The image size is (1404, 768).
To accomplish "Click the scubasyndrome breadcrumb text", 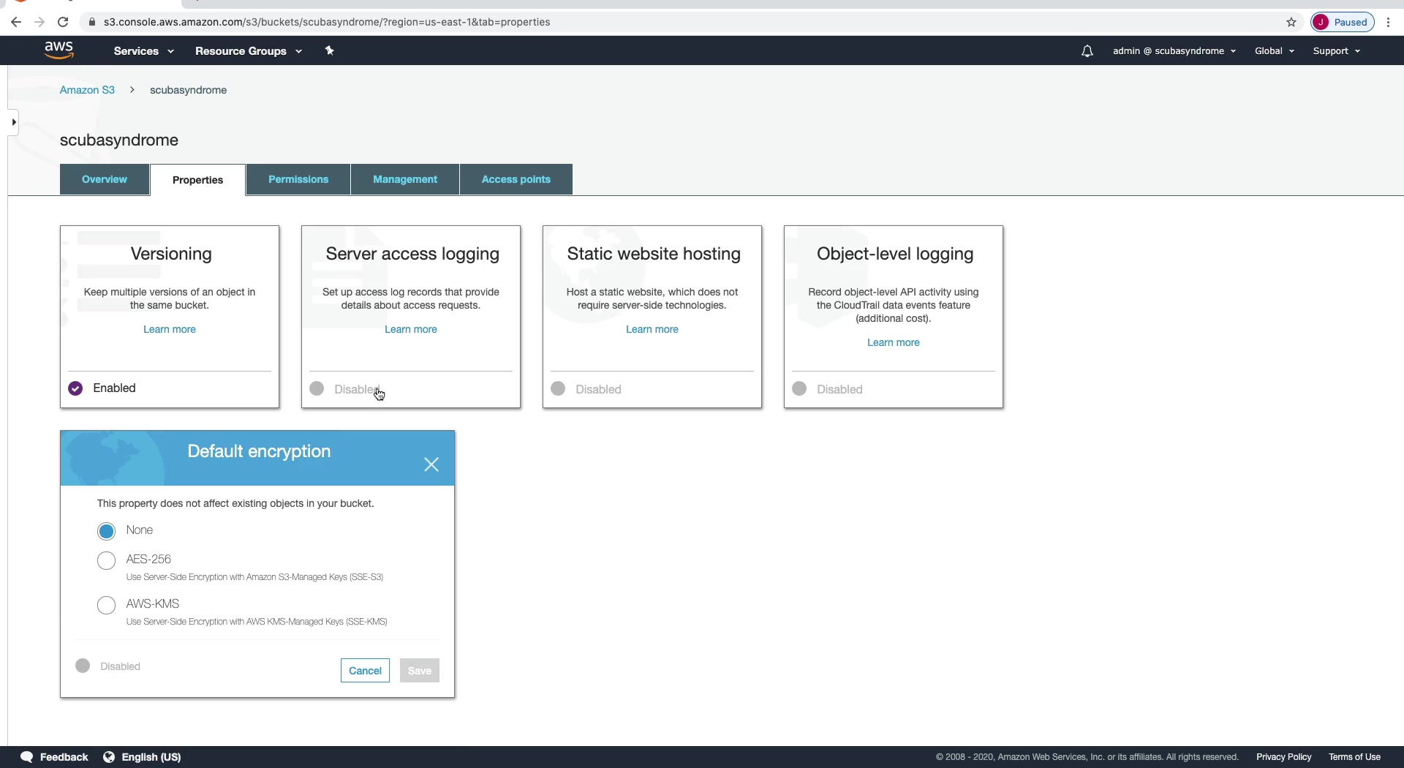I will pyautogui.click(x=188, y=90).
